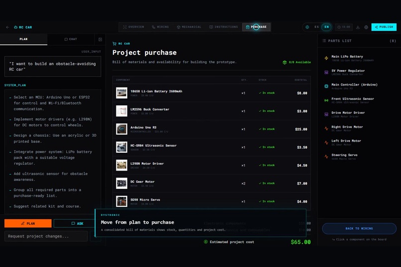Click chip icon for Main Controller
This screenshot has height=267, width=401.
point(326,87)
